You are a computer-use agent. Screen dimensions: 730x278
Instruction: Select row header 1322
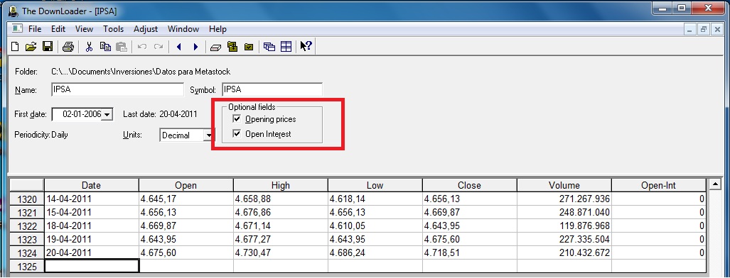27,226
